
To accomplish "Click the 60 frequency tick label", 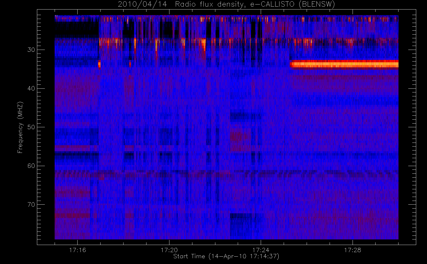I will pos(31,166).
